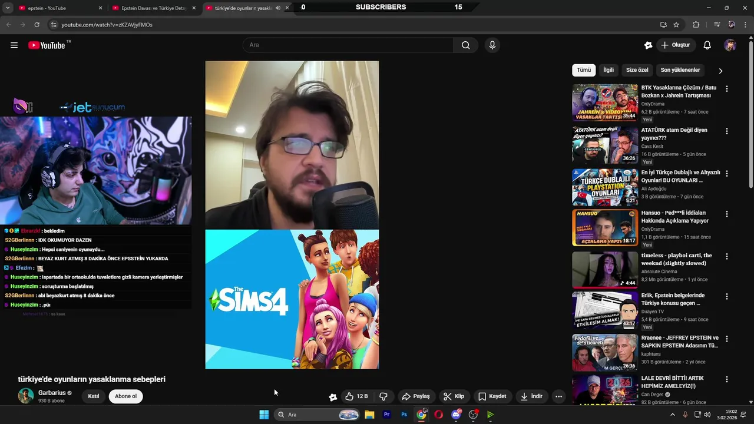This screenshot has width=754, height=424.
Task: Open the YouTube hamburger guide menu
Action: (x=14, y=45)
